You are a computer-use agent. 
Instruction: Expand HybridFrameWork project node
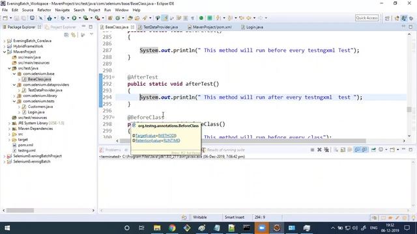click(x=5, y=46)
